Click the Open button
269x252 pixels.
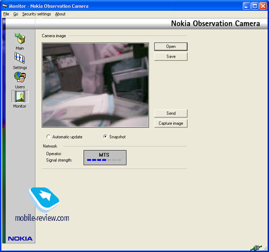click(x=171, y=46)
